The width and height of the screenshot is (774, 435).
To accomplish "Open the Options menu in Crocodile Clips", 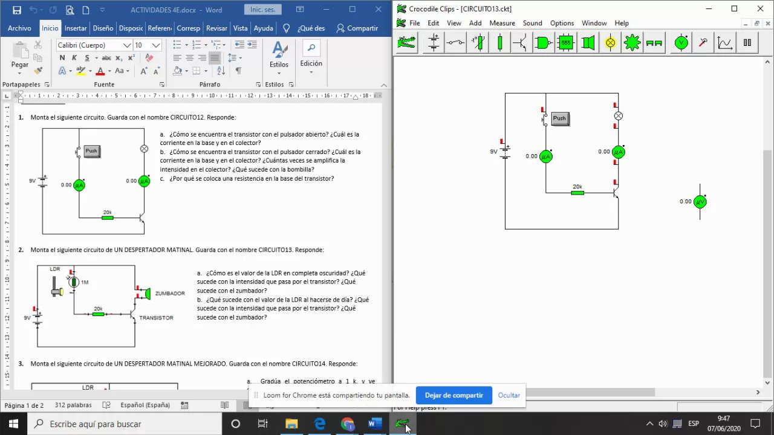I will coord(562,23).
